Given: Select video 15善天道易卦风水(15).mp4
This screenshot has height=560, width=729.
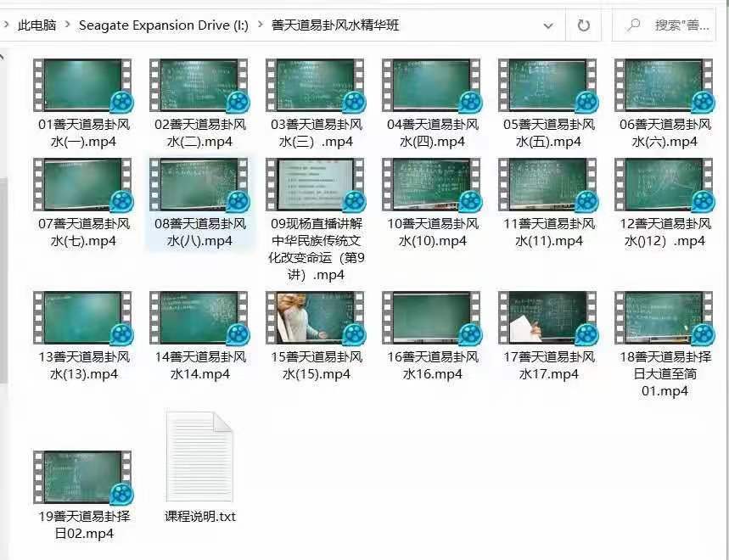Looking at the screenshot, I should [x=316, y=318].
